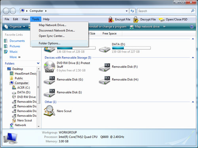
Task: Open the address bar history dropdown arrow
Action: coord(127,11)
